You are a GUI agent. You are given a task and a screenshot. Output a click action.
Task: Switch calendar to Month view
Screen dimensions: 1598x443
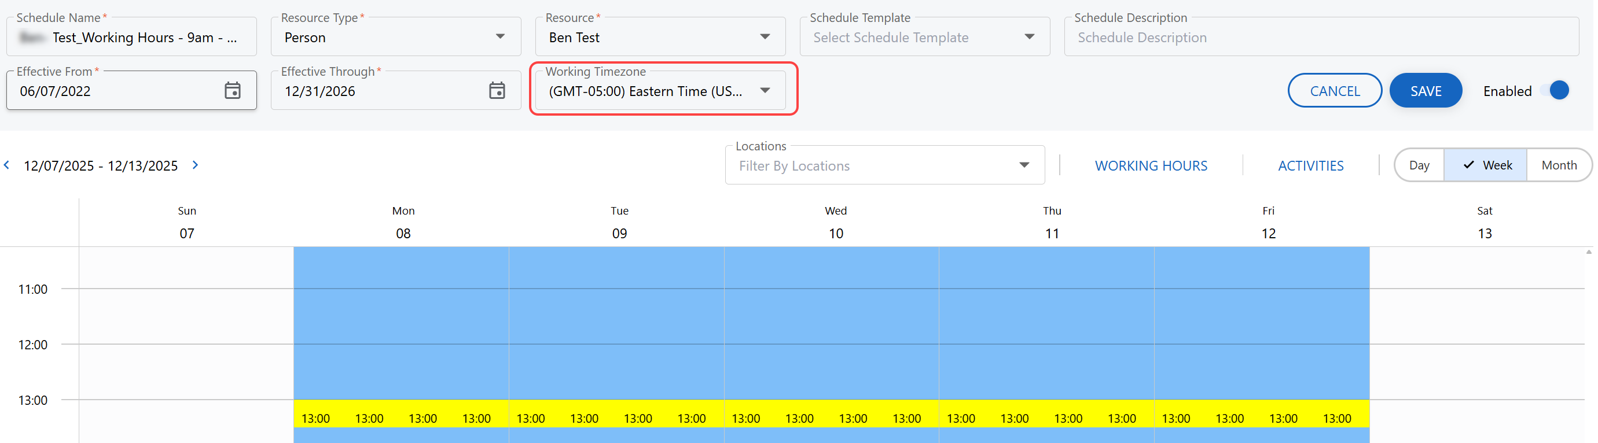[1557, 165]
